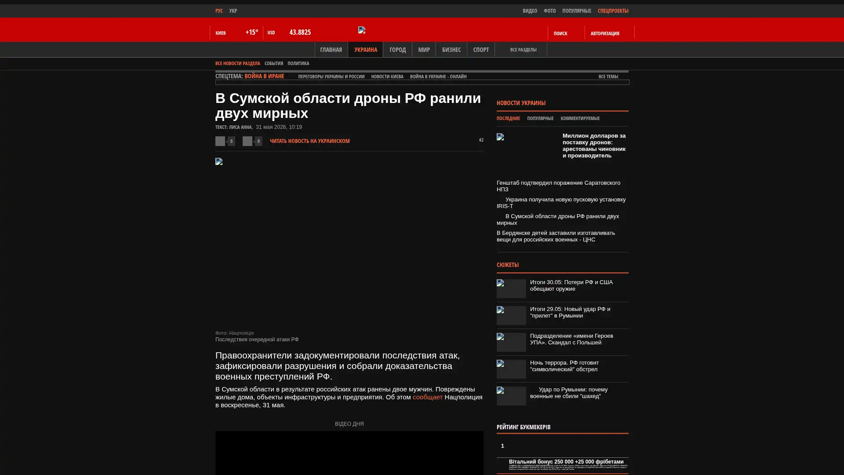Open 'Итоги 29.05: Новый удар РФ' story

tap(570, 312)
